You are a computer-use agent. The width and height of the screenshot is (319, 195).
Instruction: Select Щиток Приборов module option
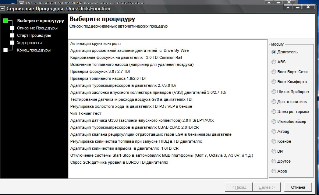point(273,92)
